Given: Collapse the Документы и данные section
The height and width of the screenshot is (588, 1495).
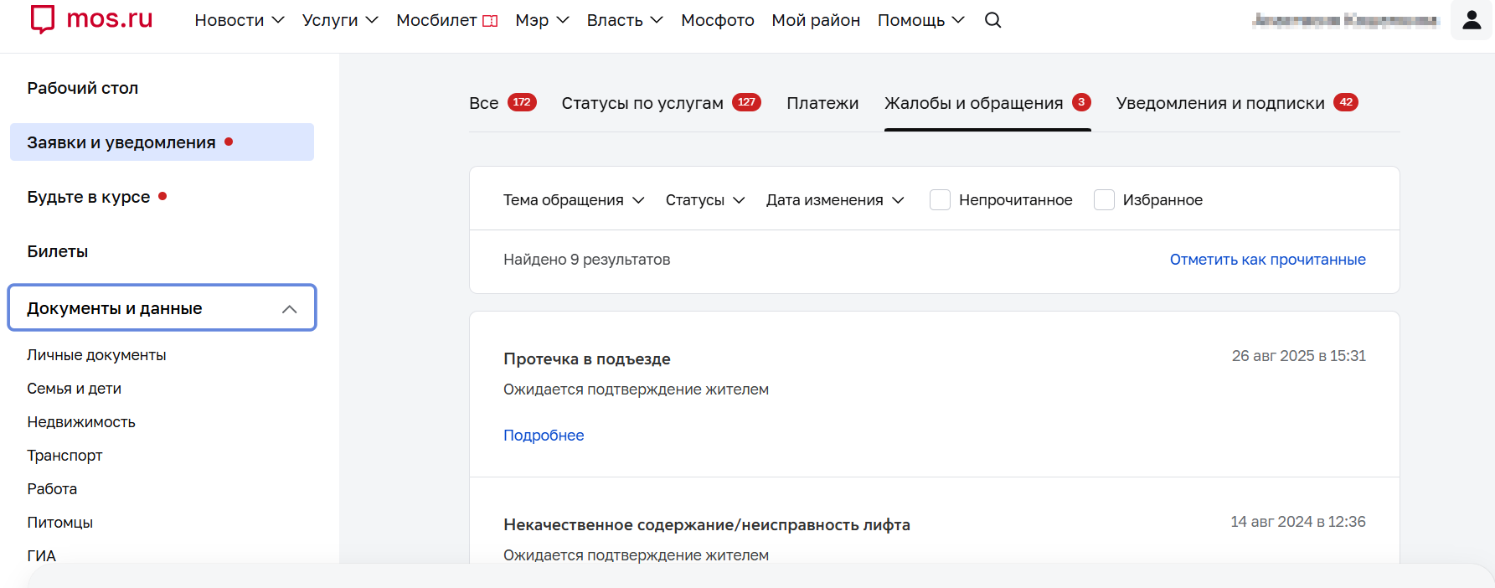Looking at the screenshot, I should pos(289,309).
